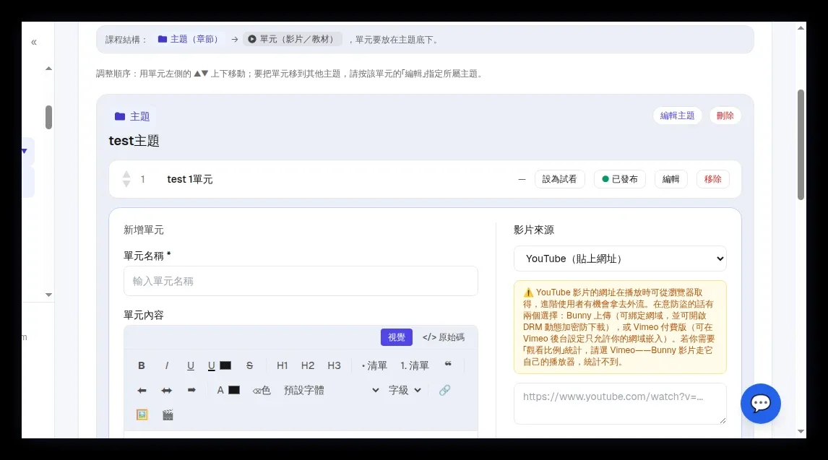Viewport: 828px width, 460px height.
Task: Click sidebar scroll down arrow
Action: click(48, 295)
